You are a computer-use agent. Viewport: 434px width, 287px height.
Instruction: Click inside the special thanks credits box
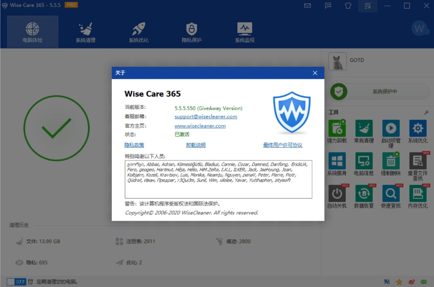coord(218,179)
